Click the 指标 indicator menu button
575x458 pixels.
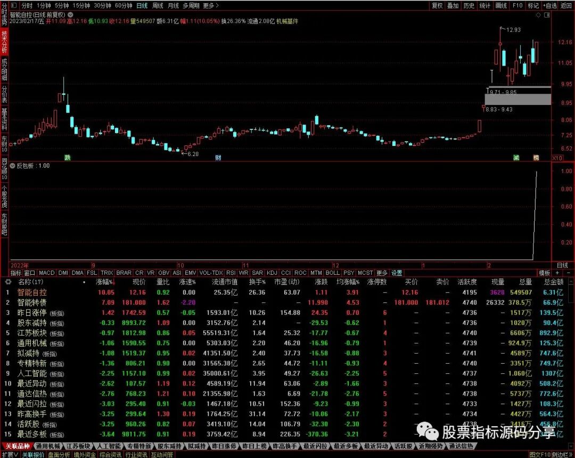click(16, 273)
